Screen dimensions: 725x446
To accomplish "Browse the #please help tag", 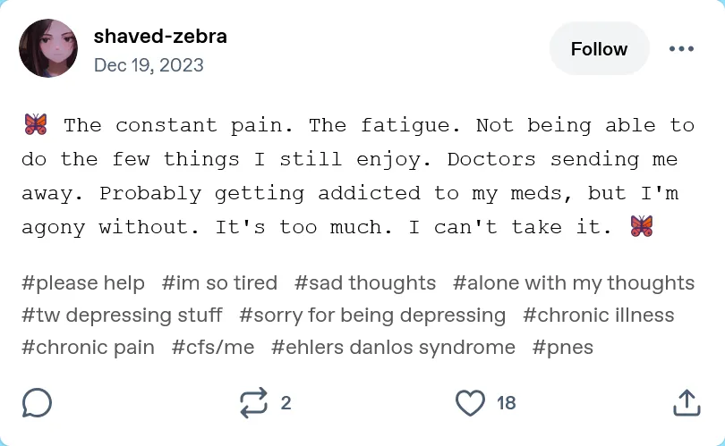I will tap(83, 283).
